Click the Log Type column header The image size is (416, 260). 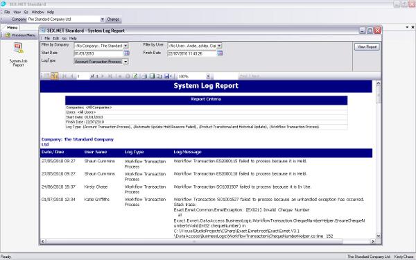(x=134, y=152)
